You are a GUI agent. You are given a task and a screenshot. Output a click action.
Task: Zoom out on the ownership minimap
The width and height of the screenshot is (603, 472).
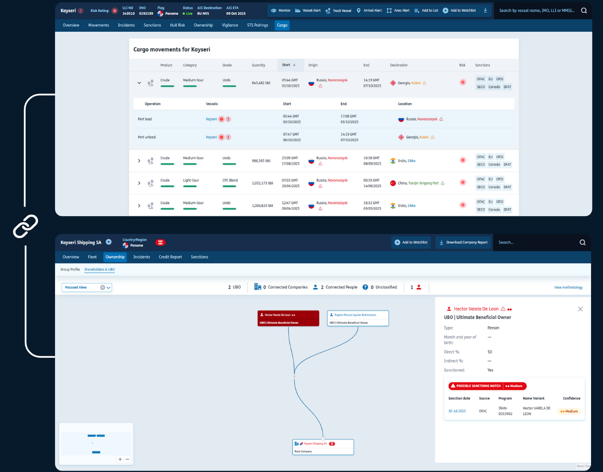click(x=127, y=459)
